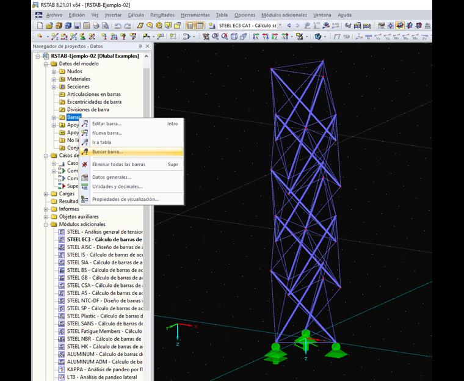Viewport: 464px width, 381px height.
Task: Click the view in X direction icon
Action: [x=256, y=37]
